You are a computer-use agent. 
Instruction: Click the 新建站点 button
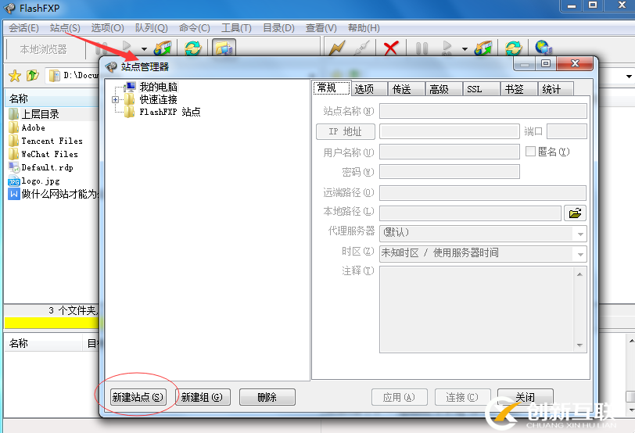[x=138, y=397]
